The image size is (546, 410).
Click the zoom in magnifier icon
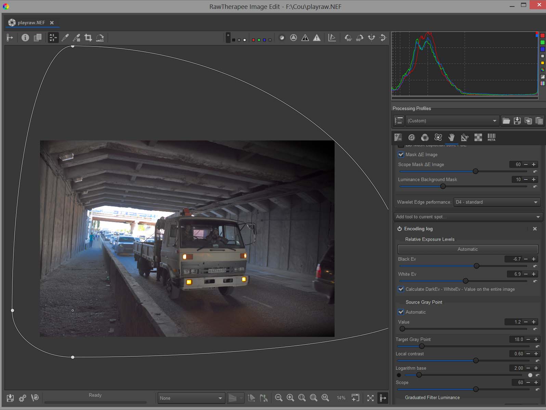pos(290,398)
